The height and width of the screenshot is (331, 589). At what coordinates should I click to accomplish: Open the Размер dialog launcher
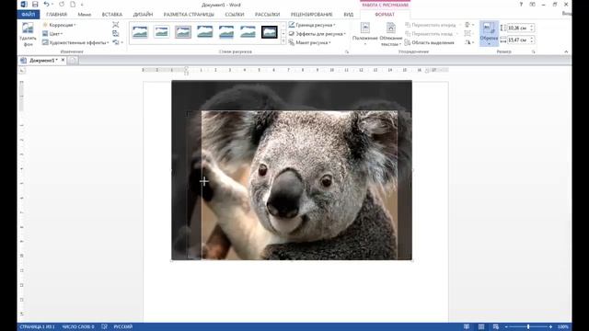534,51
